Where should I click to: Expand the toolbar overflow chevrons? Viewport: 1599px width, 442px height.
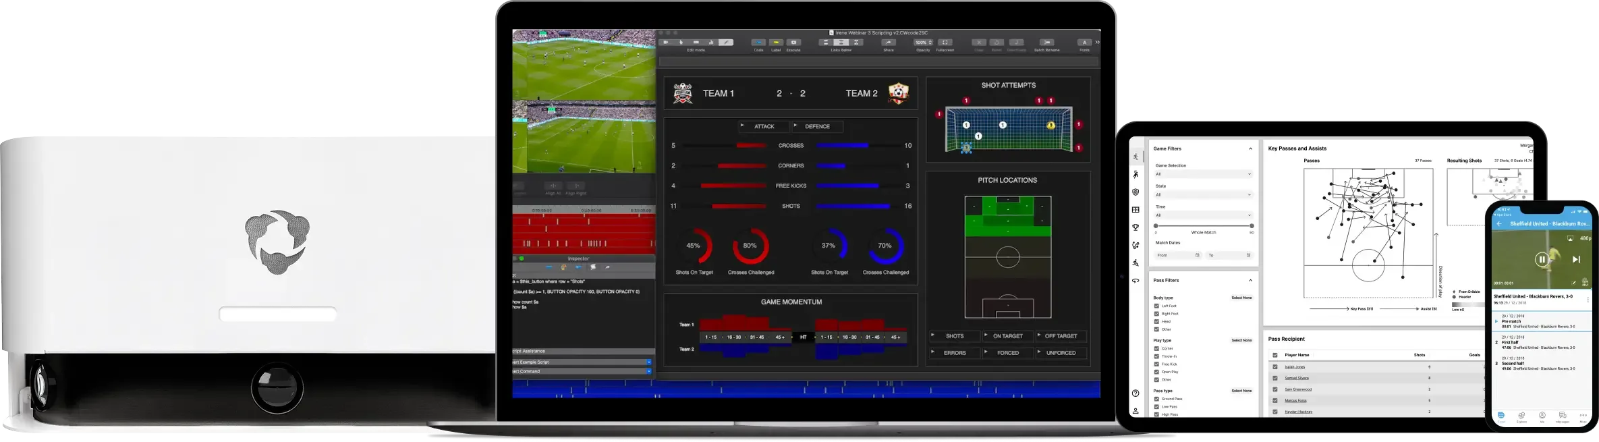coord(1097,43)
